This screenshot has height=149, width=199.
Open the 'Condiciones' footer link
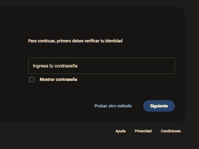[x=170, y=131]
